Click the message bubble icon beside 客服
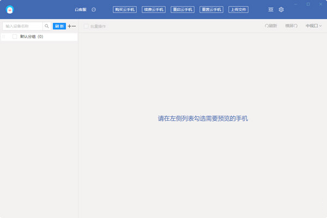The height and width of the screenshot is (218, 327). pos(94,10)
